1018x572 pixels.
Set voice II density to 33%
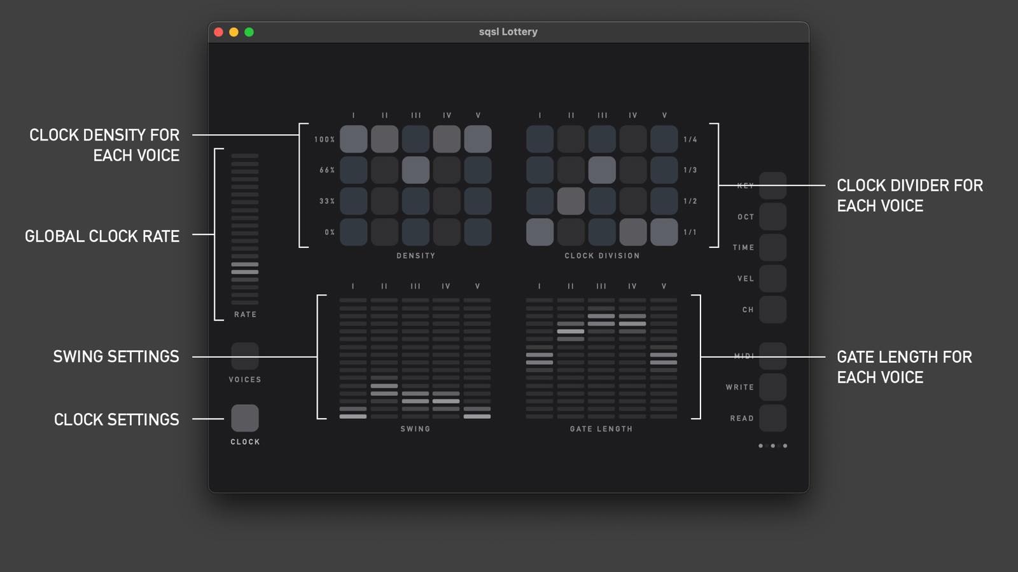(384, 201)
